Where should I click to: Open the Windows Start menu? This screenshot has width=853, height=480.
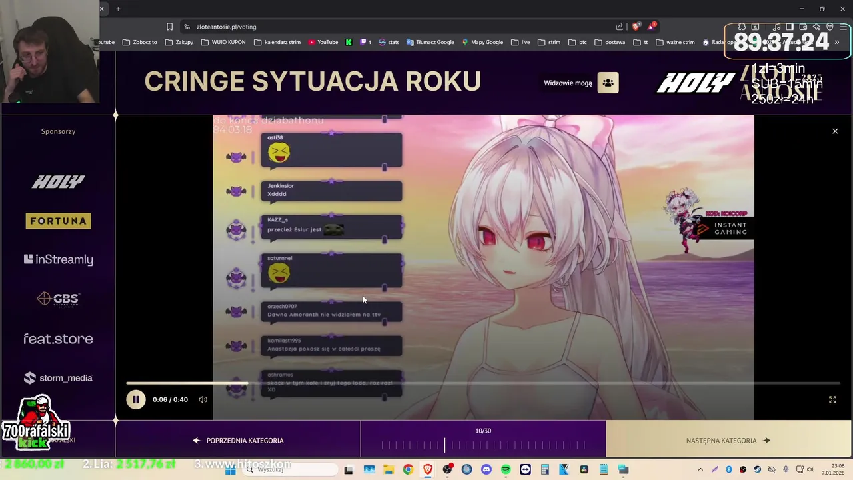click(x=230, y=470)
